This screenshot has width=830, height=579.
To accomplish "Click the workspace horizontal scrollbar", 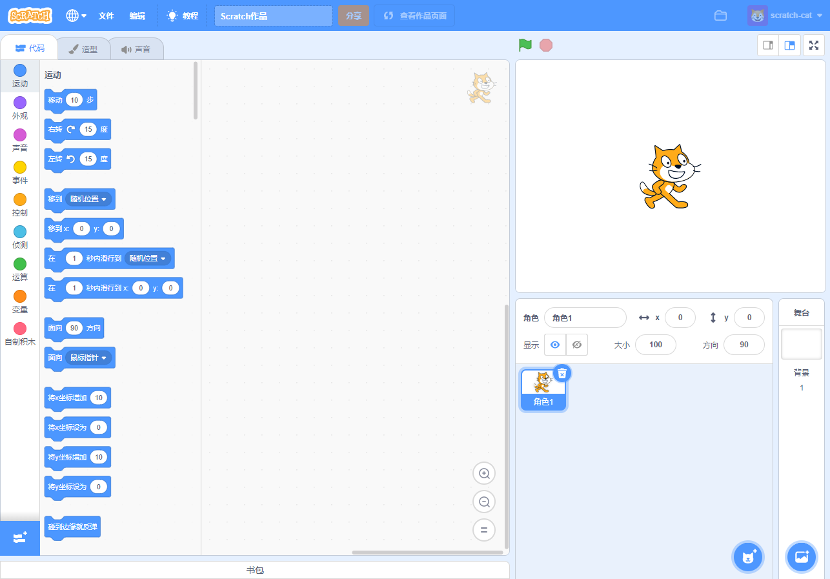I will click(427, 552).
